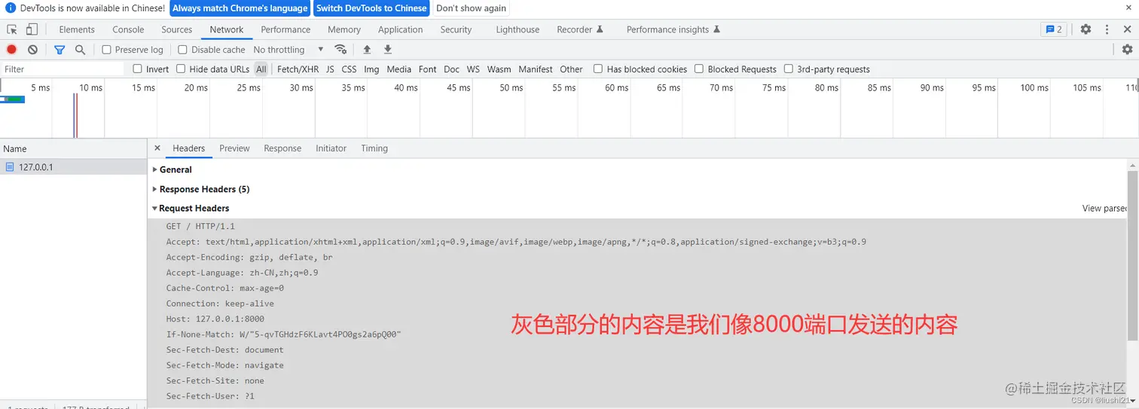Toggle View parsed for request headers
The height and width of the screenshot is (409, 1139).
[1104, 208]
